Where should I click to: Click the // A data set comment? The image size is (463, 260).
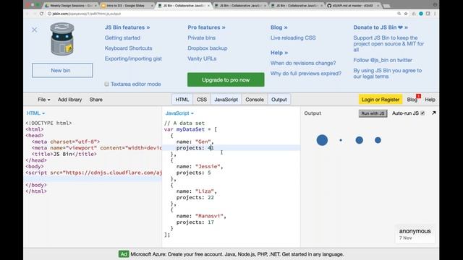[184, 123]
